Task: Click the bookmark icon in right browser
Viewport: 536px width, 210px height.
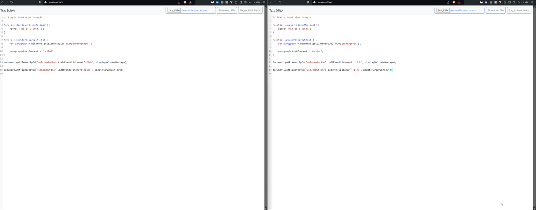Action: (308, 2)
